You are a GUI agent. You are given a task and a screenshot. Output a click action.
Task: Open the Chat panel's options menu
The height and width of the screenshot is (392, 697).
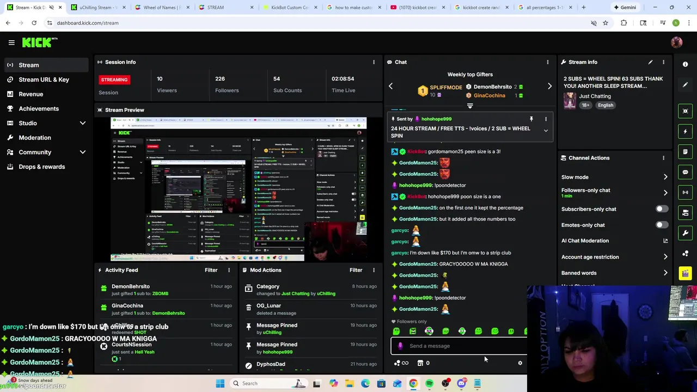[x=547, y=62]
